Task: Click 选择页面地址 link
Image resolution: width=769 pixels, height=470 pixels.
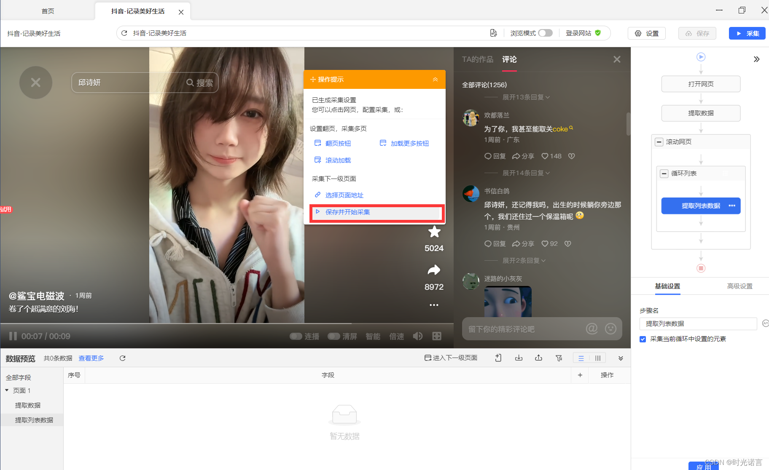Action: pyautogui.click(x=339, y=195)
